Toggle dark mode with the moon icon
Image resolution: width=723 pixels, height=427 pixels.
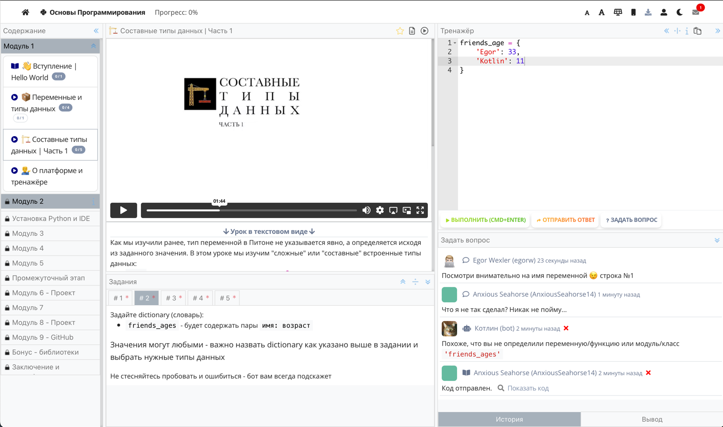click(x=679, y=12)
